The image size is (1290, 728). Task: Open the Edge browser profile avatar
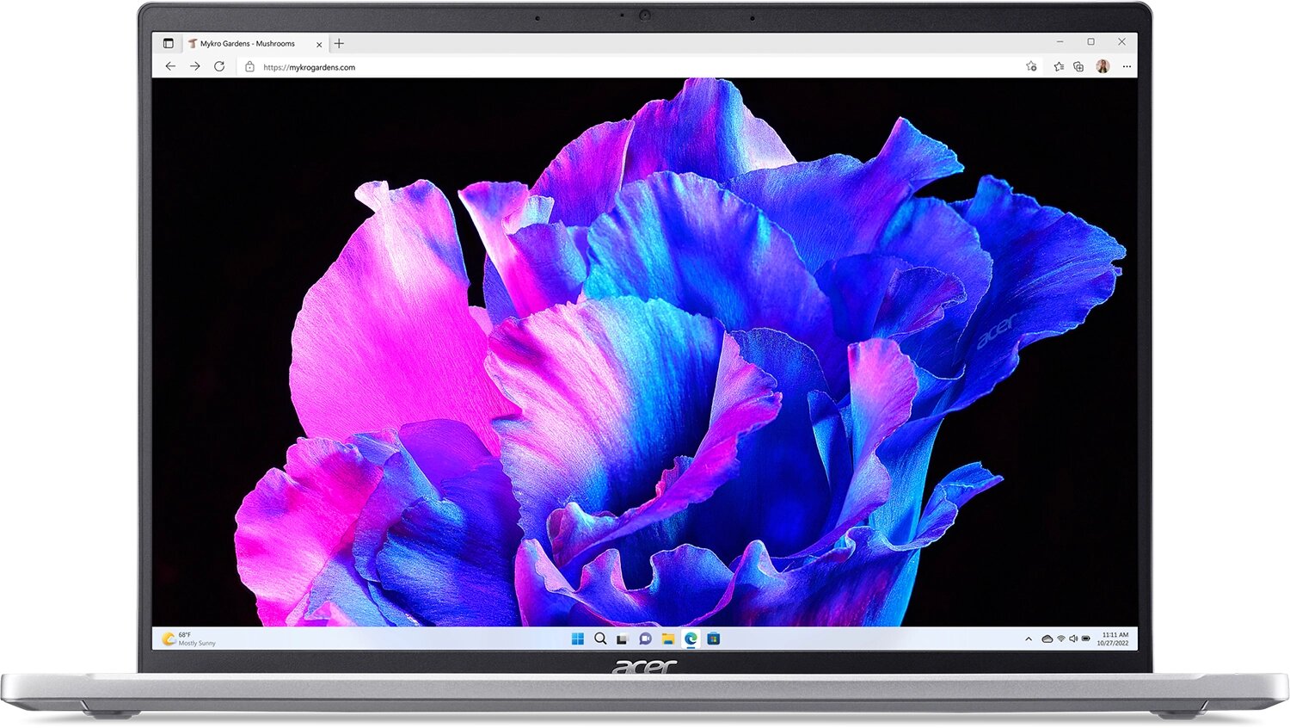click(x=1103, y=66)
